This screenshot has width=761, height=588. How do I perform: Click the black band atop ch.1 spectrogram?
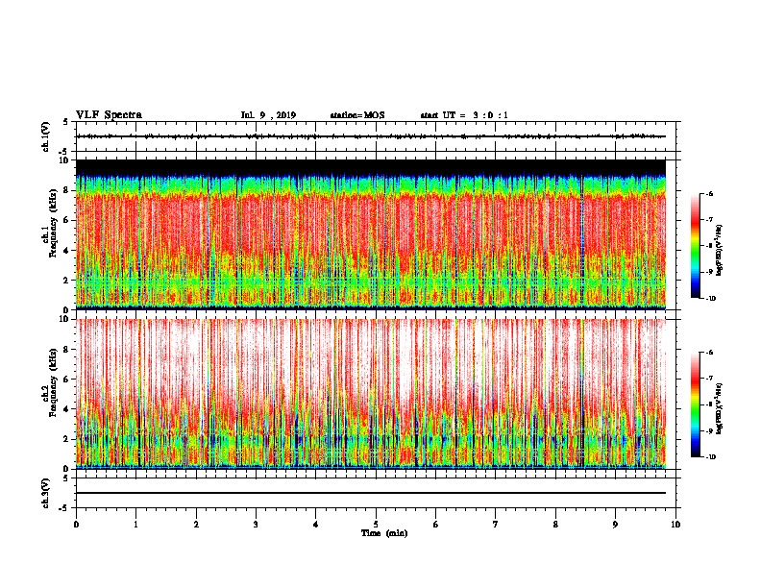[x=371, y=166]
